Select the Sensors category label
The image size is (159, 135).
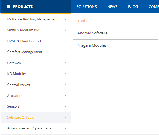[13, 106]
